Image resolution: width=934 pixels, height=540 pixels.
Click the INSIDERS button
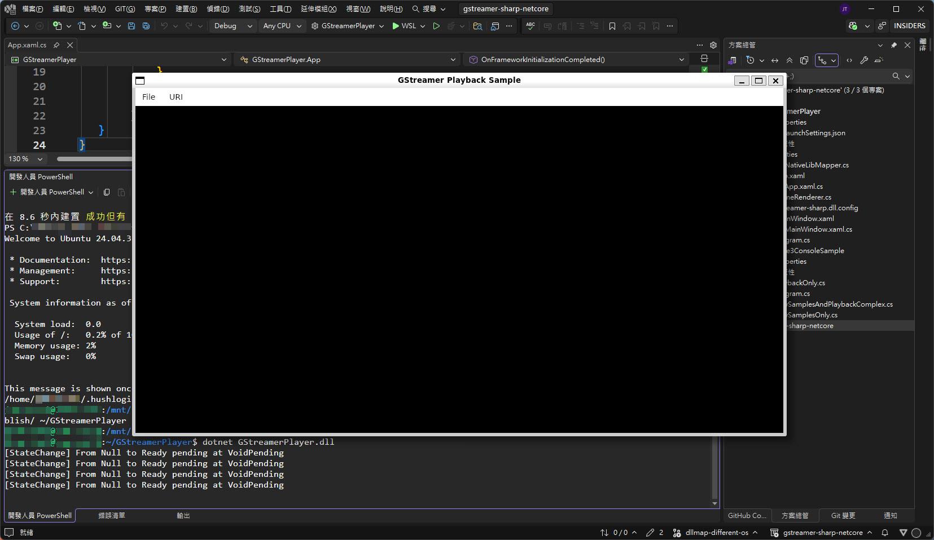(909, 26)
